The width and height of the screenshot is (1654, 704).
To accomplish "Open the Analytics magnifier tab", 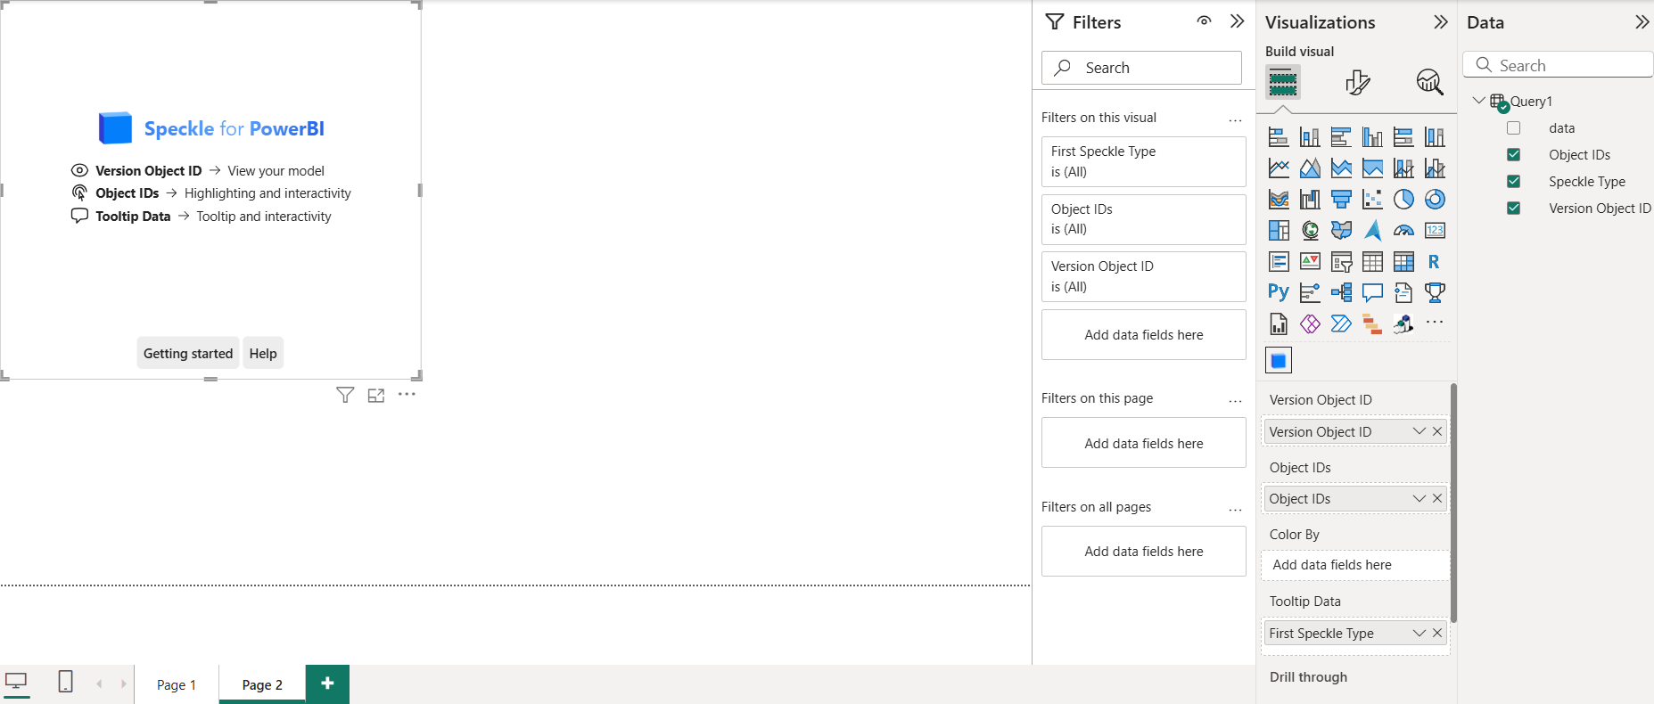I will coord(1429,82).
